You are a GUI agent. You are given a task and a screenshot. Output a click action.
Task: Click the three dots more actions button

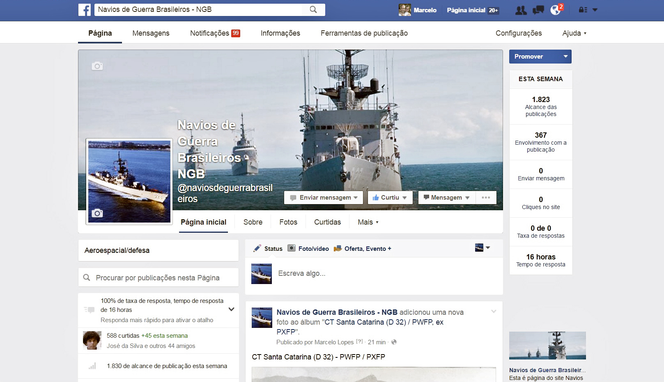[x=486, y=198]
